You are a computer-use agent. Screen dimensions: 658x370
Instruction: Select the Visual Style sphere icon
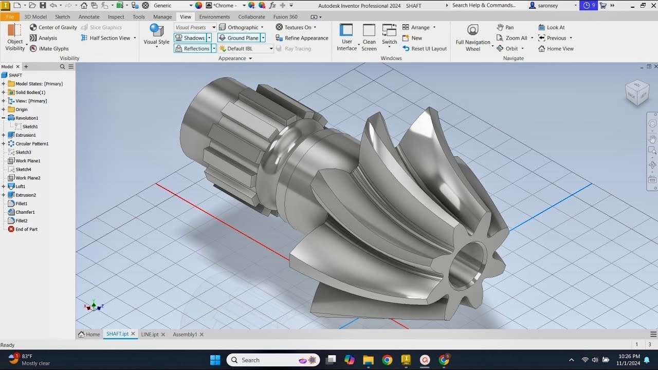click(156, 30)
